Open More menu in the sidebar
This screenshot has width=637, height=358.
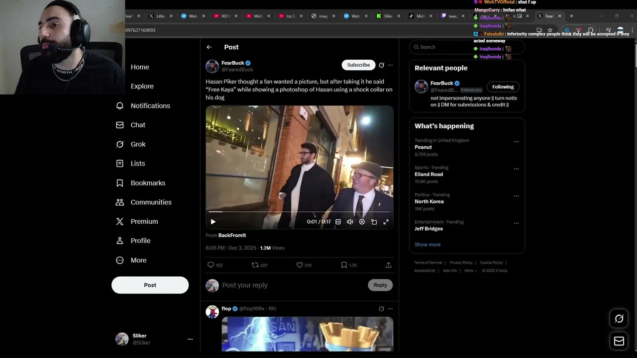point(131,261)
